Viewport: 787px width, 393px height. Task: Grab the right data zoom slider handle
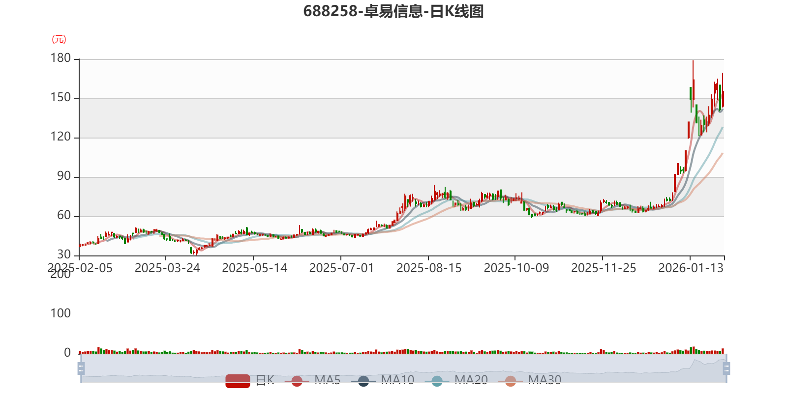726,368
